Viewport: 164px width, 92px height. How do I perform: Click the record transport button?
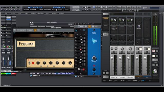pos(19,7)
